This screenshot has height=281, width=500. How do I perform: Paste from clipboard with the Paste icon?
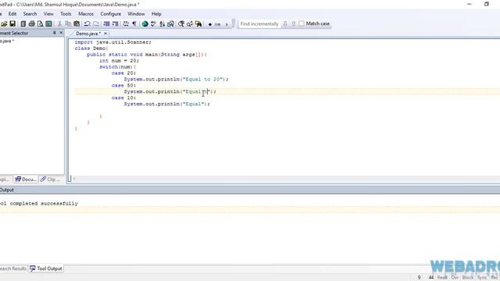tap(77, 24)
